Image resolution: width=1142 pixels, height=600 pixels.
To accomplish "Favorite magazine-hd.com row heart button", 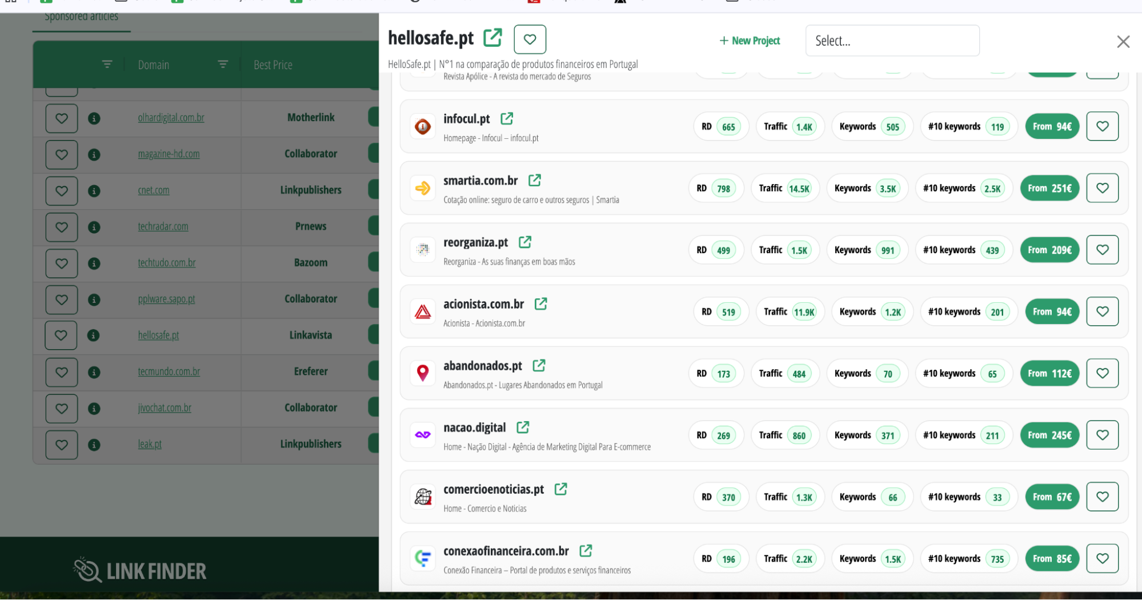I will tap(61, 154).
